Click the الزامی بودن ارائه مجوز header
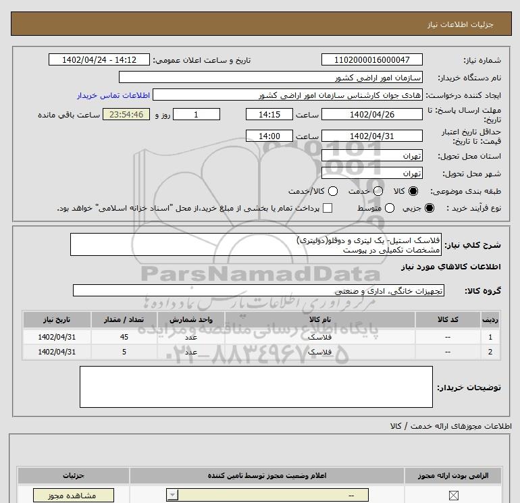The width and height of the screenshot is (520, 503). tap(453, 475)
